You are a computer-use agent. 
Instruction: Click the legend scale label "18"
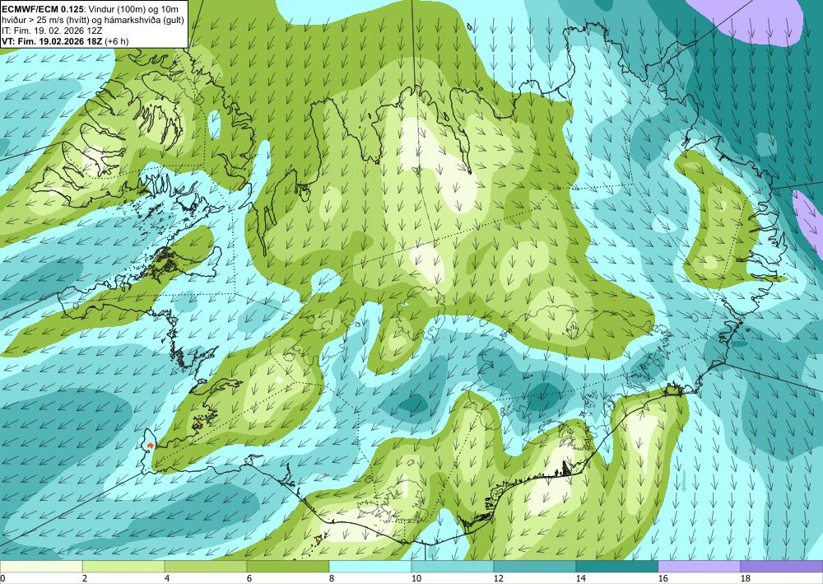745,578
